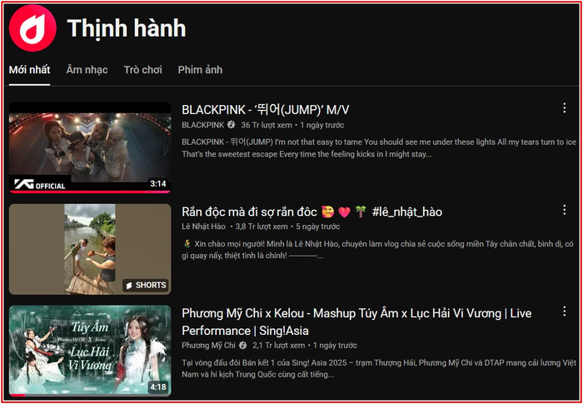Click the BLACKPINK video lyrics description text
The height and width of the screenshot is (404, 583).
[x=379, y=148]
